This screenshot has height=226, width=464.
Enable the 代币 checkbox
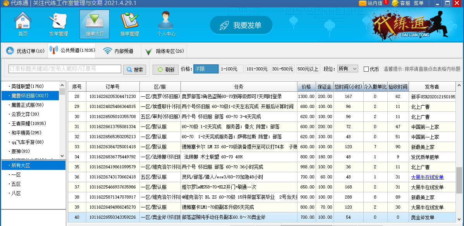tap(366, 69)
